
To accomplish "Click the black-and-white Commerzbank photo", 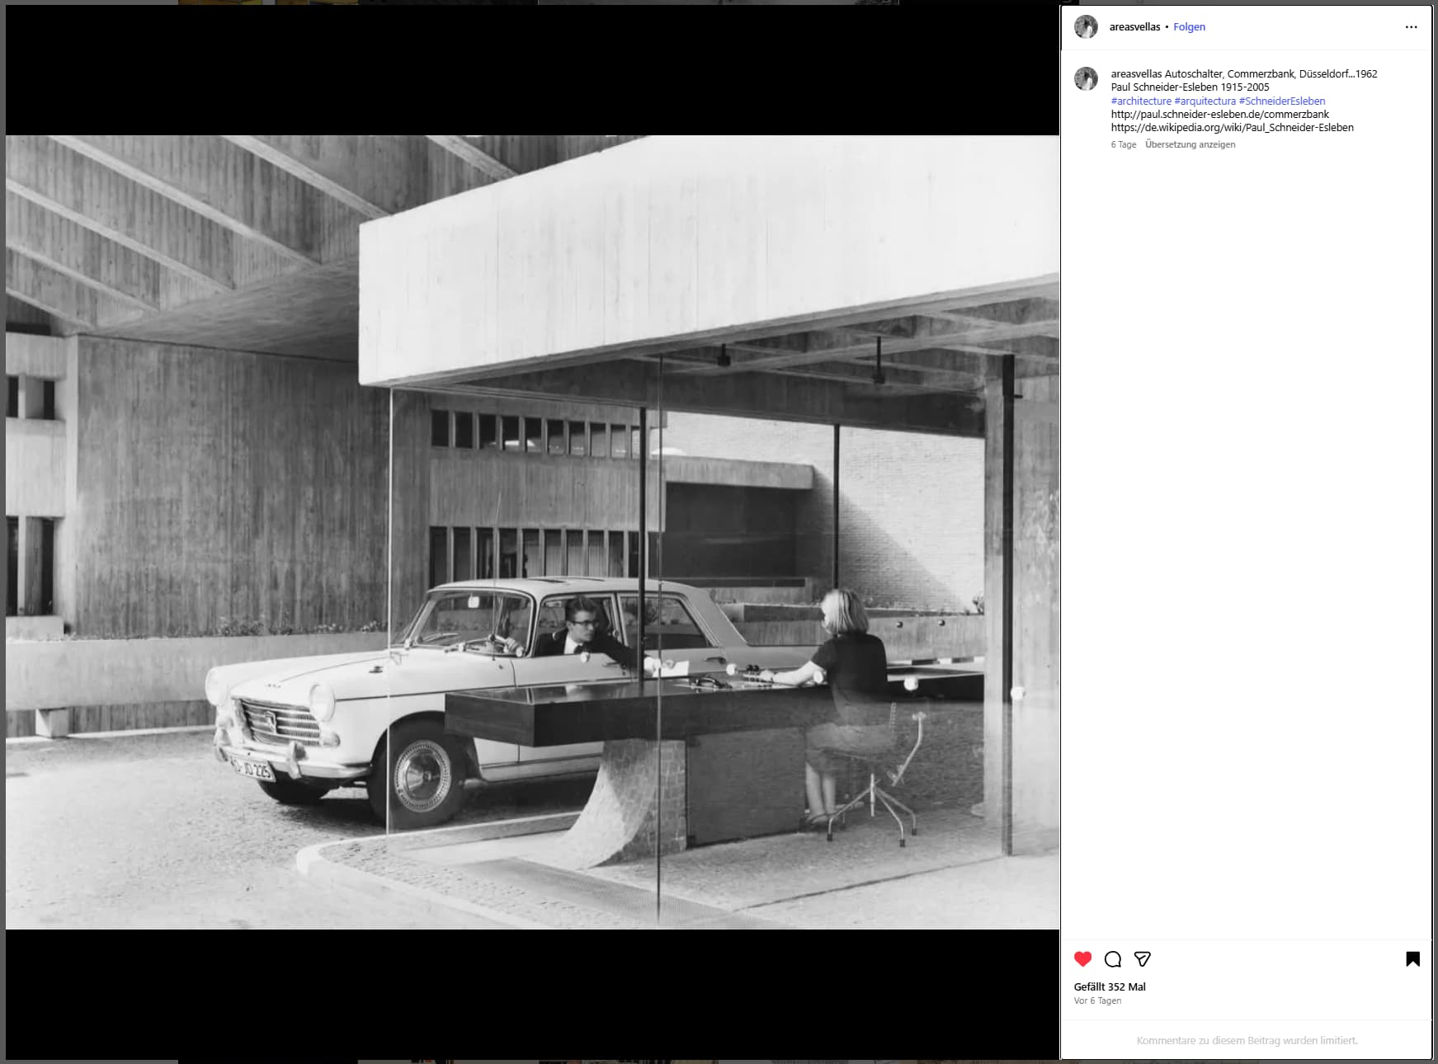I will coord(532,532).
